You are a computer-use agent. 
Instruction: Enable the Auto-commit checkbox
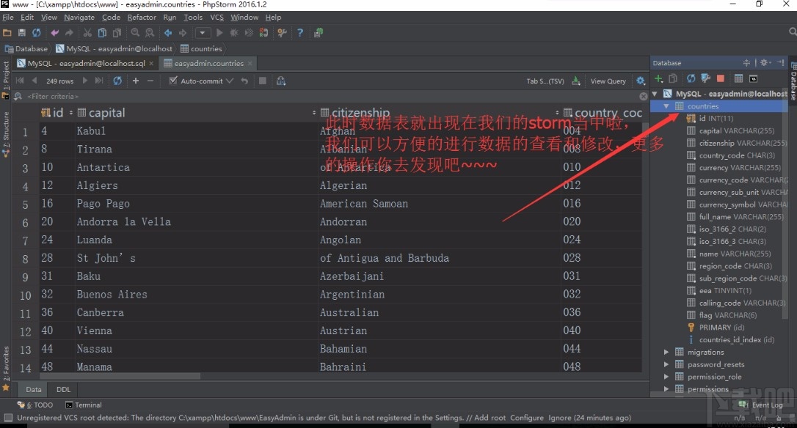tap(173, 81)
